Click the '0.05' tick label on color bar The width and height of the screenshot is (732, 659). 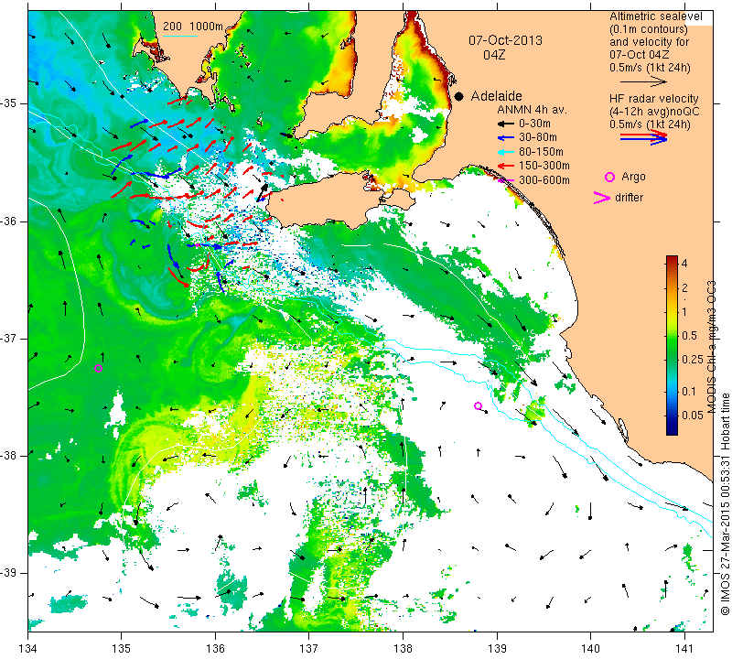(693, 416)
